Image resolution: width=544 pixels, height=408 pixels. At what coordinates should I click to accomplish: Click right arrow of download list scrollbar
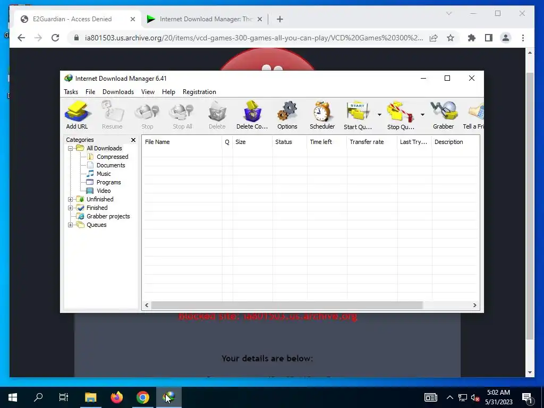point(474,305)
